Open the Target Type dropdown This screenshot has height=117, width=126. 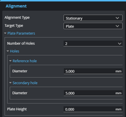(x=93, y=26)
